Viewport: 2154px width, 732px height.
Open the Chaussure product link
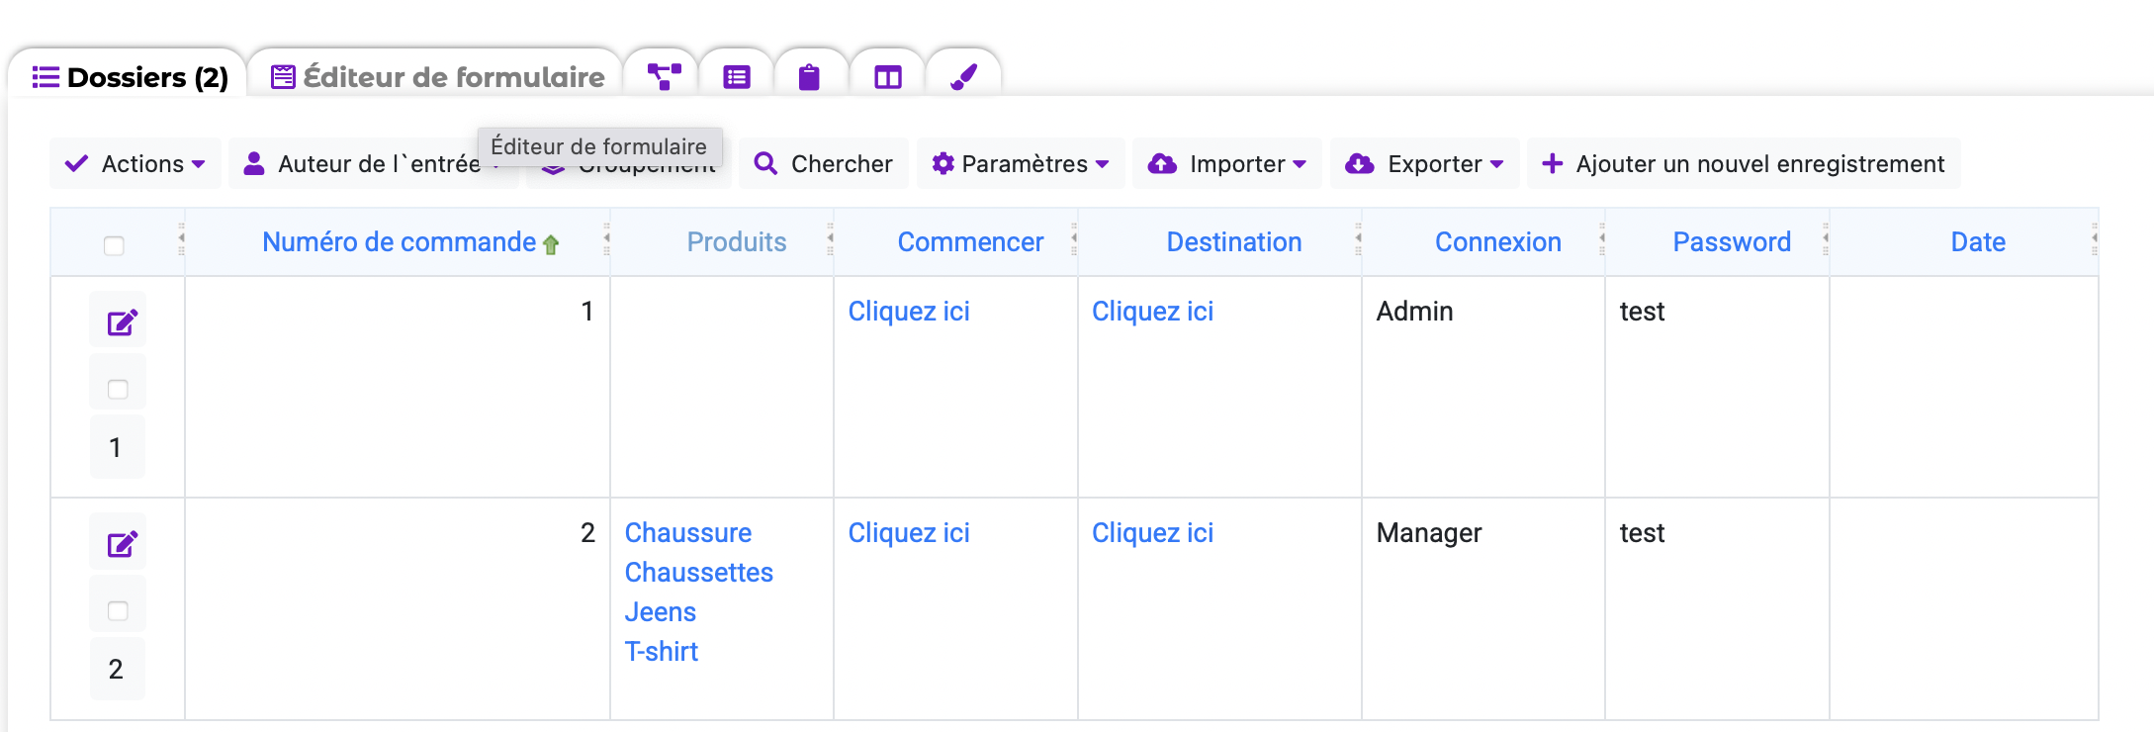pyautogui.click(x=688, y=533)
